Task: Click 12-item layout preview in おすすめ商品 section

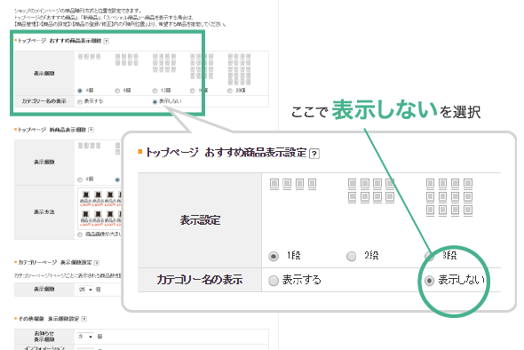Action: point(164,63)
